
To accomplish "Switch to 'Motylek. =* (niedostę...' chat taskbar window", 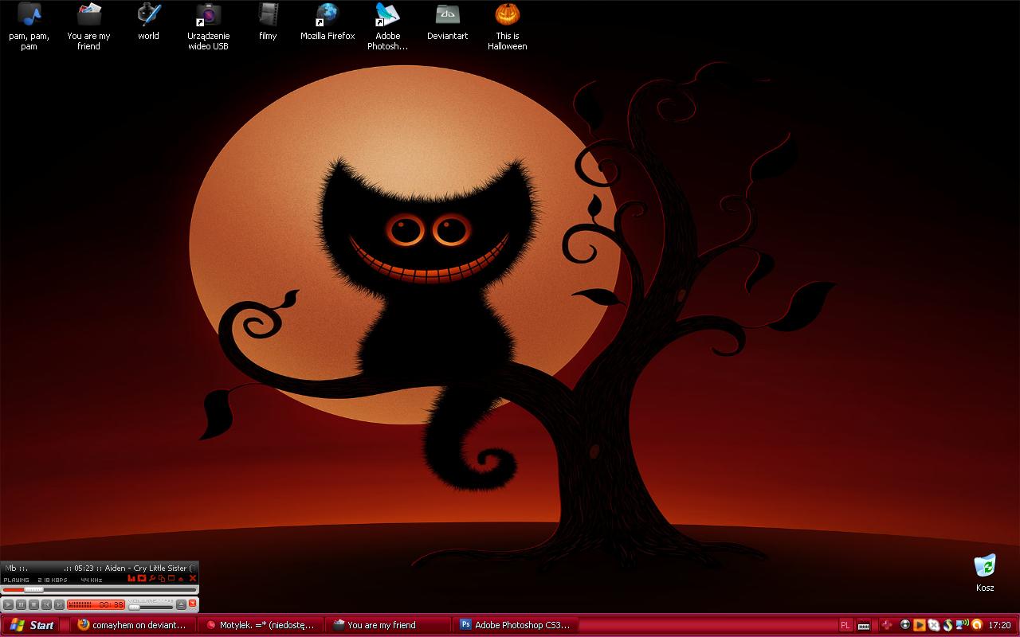I will click(260, 625).
